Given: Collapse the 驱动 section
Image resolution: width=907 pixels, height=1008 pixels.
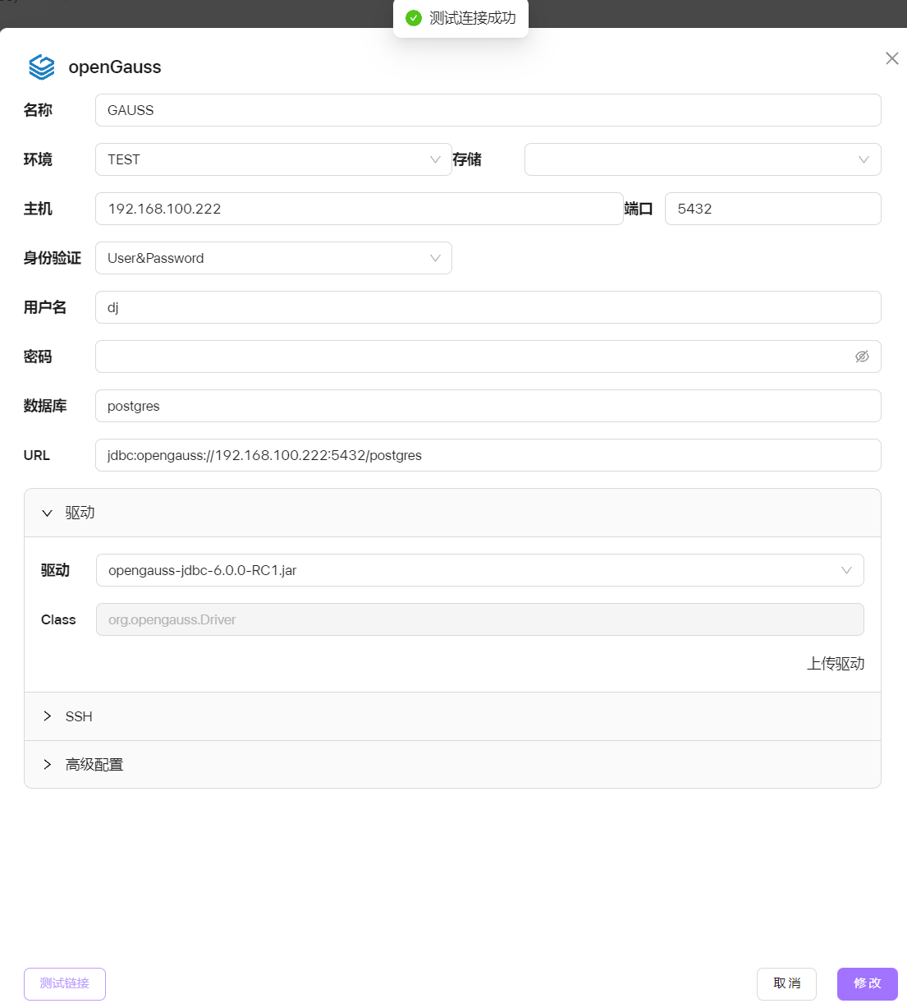Looking at the screenshot, I should (452, 513).
